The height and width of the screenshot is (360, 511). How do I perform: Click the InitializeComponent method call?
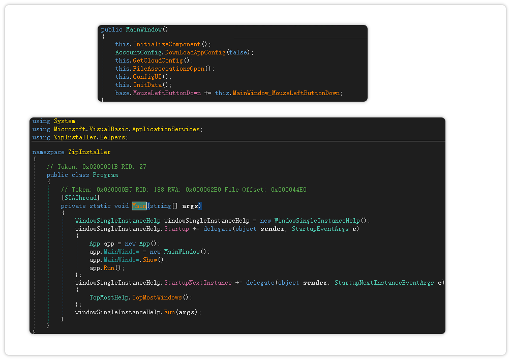[167, 45]
